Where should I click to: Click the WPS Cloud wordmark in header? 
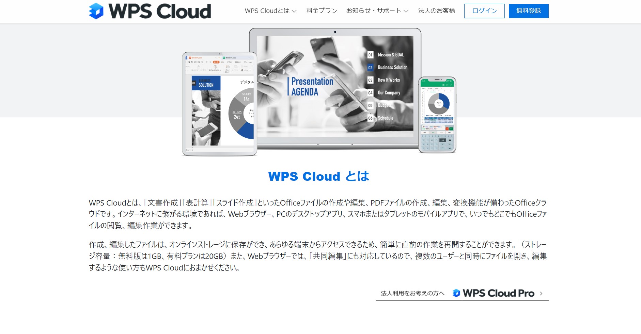click(x=160, y=11)
